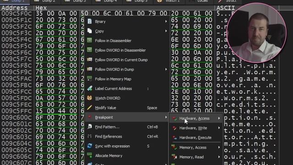Viewport: 293px width, 165px height.
Task: Click the Follow in Disassembler icon
Action: click(90, 40)
